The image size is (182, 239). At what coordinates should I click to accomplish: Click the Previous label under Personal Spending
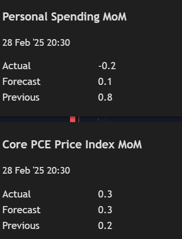pos(21,97)
